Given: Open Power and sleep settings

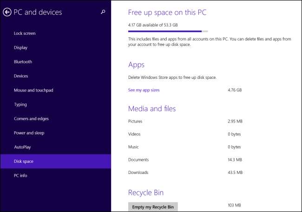Looking at the screenshot, I should 29,133.
